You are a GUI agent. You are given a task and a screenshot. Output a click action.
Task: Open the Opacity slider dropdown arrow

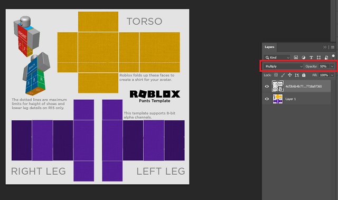(x=332, y=66)
